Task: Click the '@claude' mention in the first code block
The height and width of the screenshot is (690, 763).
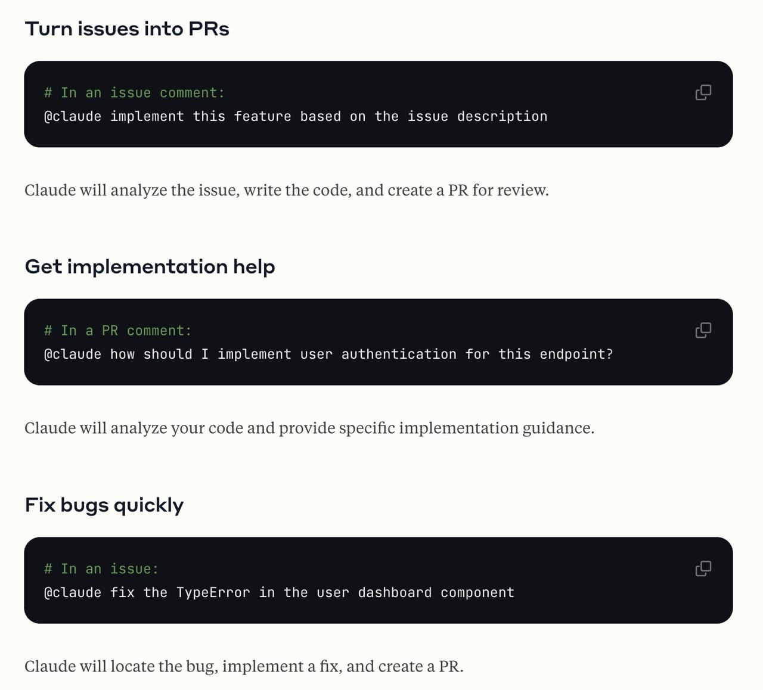Action: (x=73, y=116)
